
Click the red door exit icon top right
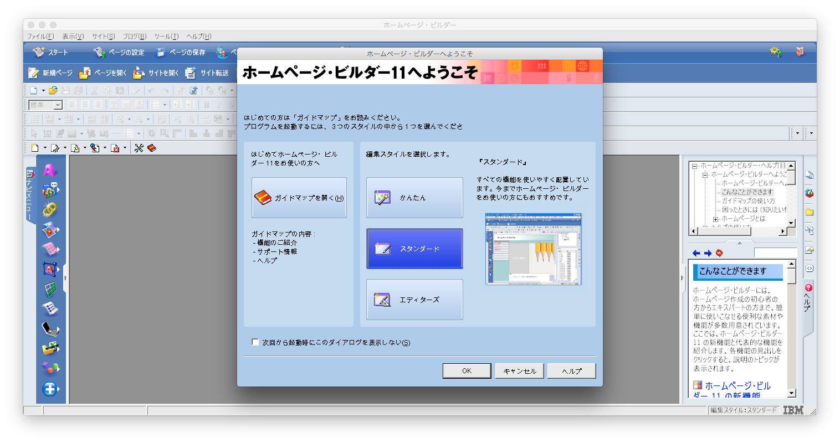click(799, 52)
